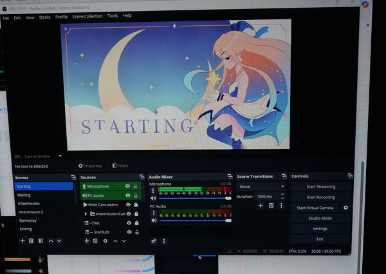Unlock the Intermission Cam group
The image size is (386, 274).
(136, 213)
